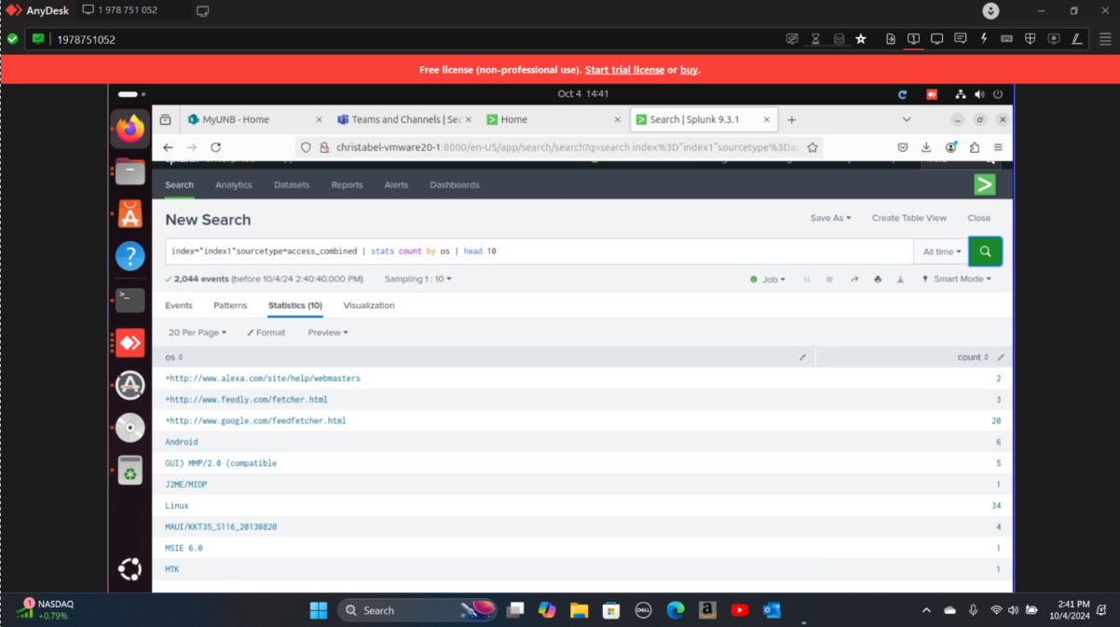This screenshot has width=1120, height=627.
Task: Click the AnyDesk actions lightning icon
Action: tap(983, 39)
